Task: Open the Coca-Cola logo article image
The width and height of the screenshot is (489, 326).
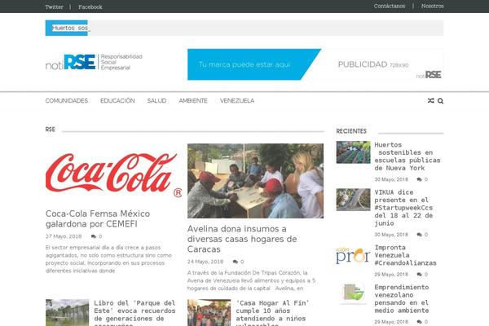Action: coord(114,174)
